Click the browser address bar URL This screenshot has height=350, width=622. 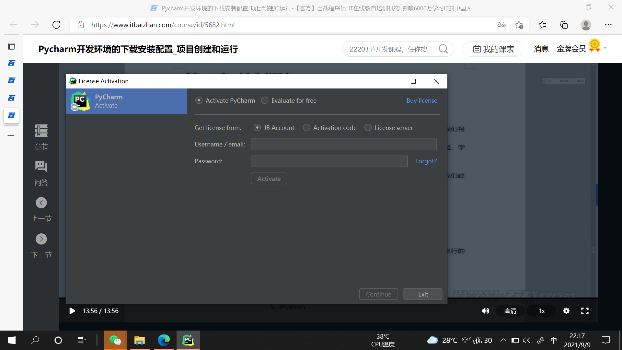click(163, 25)
